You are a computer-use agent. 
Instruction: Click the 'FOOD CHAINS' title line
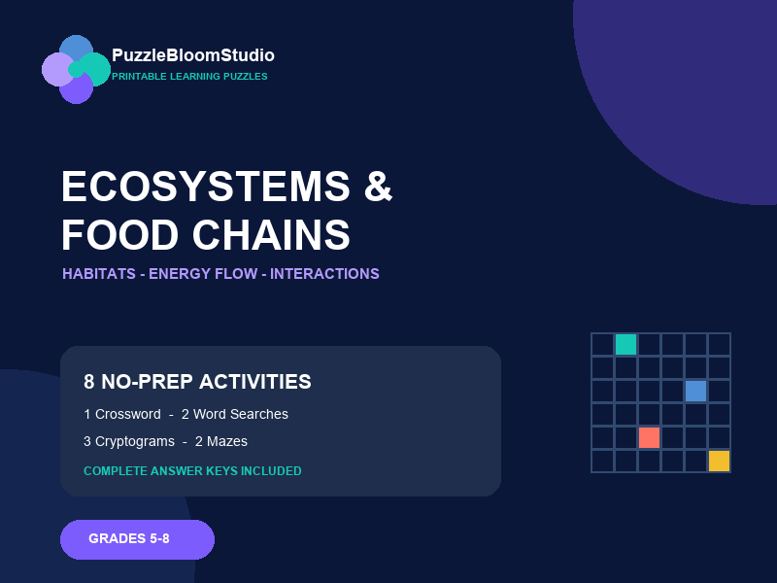coord(206,235)
